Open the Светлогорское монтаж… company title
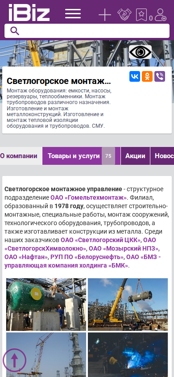Screen dimensions: 174x377 coord(59,81)
